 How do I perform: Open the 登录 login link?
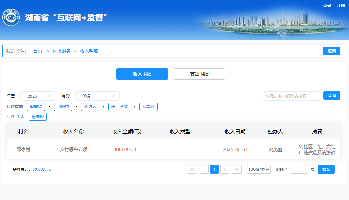coord(327,6)
